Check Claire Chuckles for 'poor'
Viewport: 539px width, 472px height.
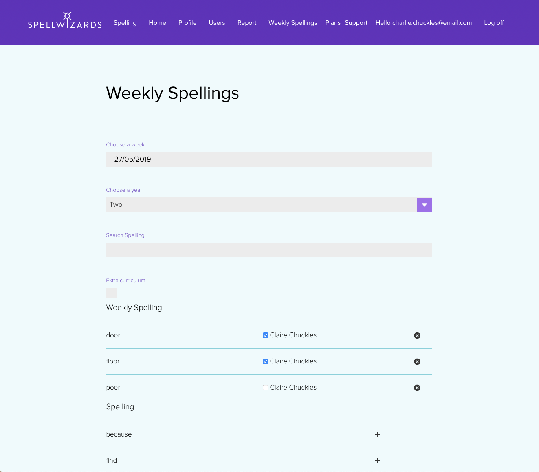(x=266, y=388)
